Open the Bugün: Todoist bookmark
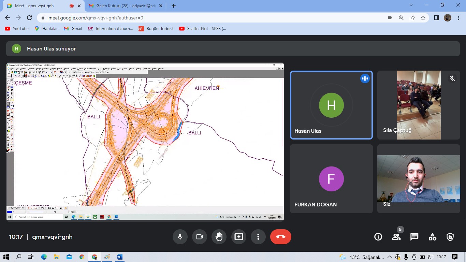The width and height of the screenshot is (466, 262). (x=156, y=29)
